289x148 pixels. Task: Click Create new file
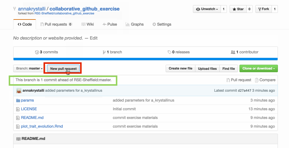point(180,69)
